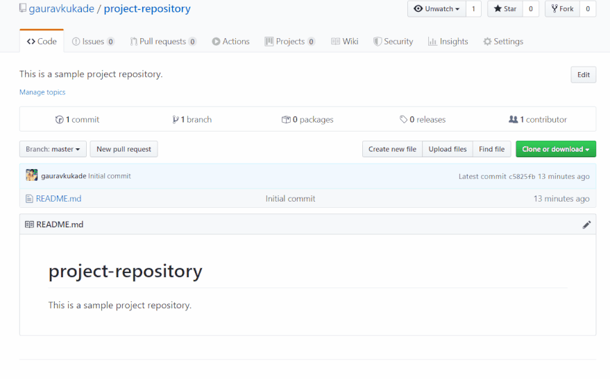610x379 pixels.
Task: Click the Find file button
Action: click(492, 149)
